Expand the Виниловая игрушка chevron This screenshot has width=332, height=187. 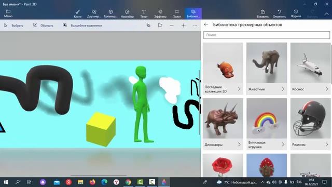pyautogui.click(x=283, y=144)
